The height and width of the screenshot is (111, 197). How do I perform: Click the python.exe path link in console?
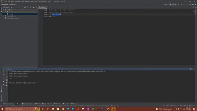(x=36, y=72)
